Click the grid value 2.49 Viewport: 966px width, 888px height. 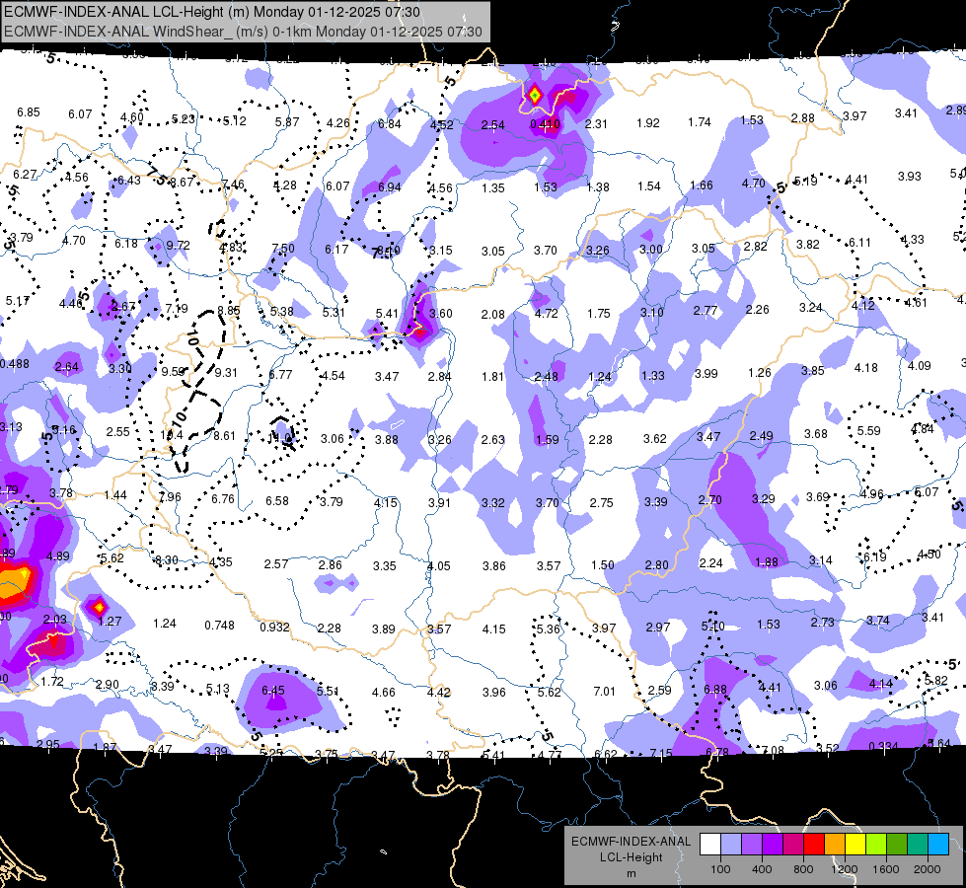(x=762, y=436)
